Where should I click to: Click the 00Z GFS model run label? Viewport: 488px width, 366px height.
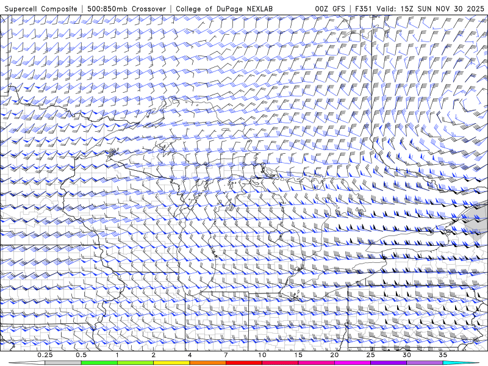coord(330,9)
